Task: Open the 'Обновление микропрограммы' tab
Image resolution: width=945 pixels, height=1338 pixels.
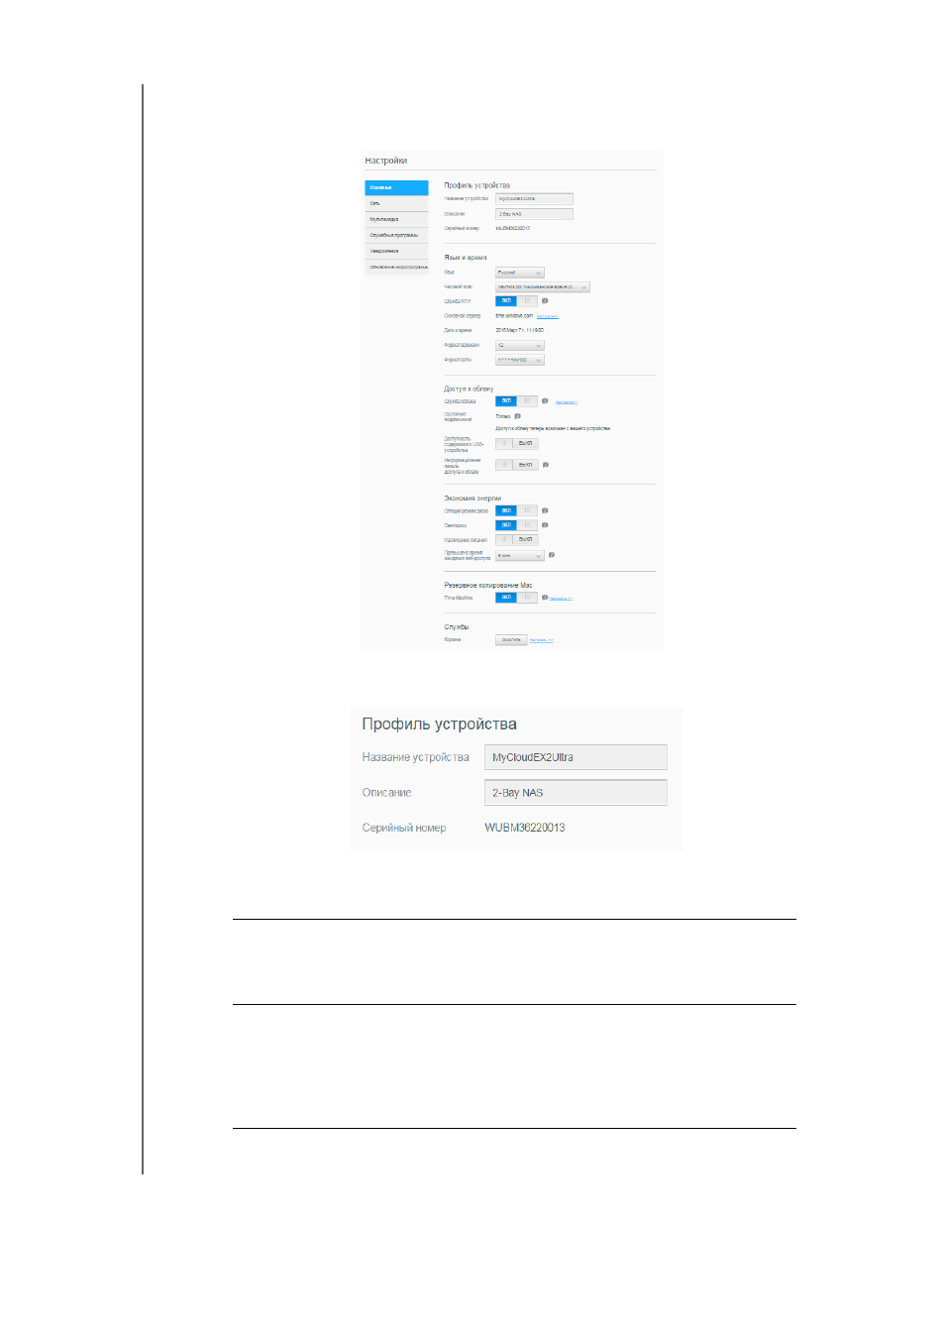Action: (396, 267)
